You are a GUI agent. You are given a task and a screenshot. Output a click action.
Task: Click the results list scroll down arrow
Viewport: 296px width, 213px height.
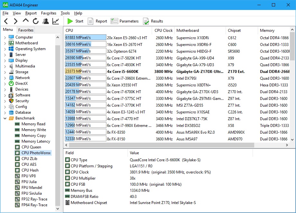(x=292, y=140)
